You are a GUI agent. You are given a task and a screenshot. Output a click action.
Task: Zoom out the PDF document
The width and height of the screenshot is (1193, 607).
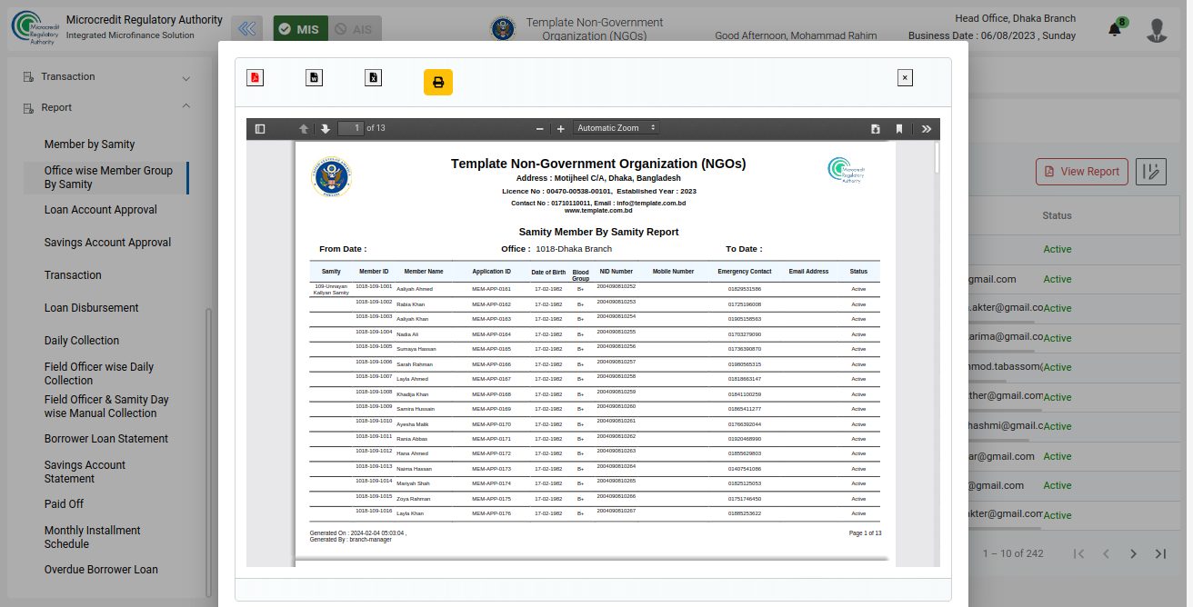coord(539,129)
